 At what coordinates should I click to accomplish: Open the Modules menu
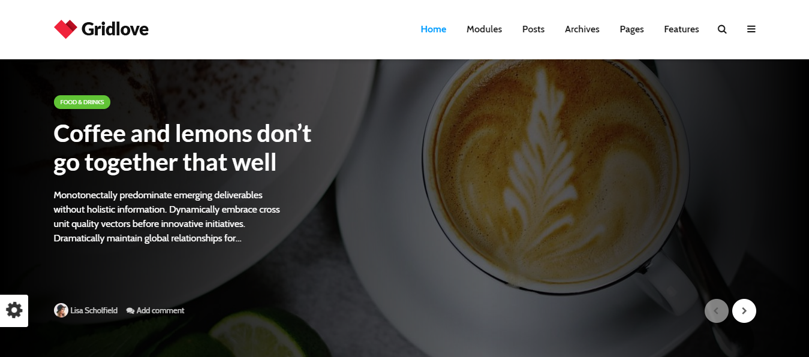[x=484, y=29]
